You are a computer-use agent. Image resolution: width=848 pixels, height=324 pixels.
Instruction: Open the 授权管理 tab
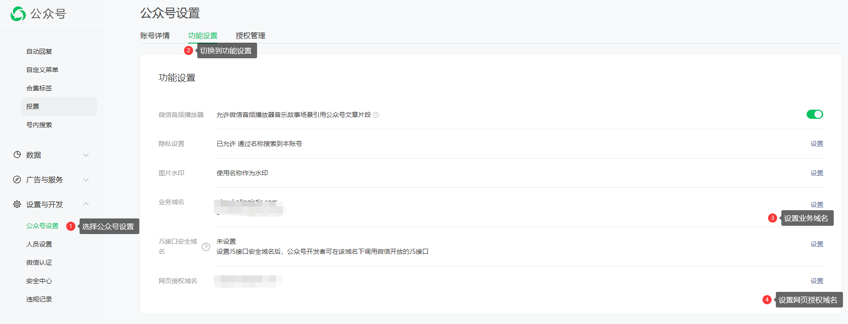250,36
